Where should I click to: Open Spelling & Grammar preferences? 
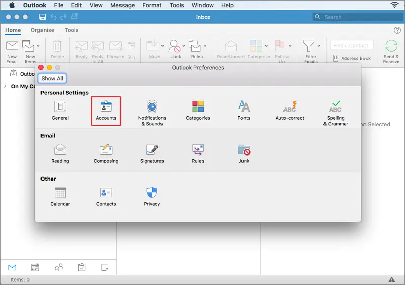click(x=336, y=113)
